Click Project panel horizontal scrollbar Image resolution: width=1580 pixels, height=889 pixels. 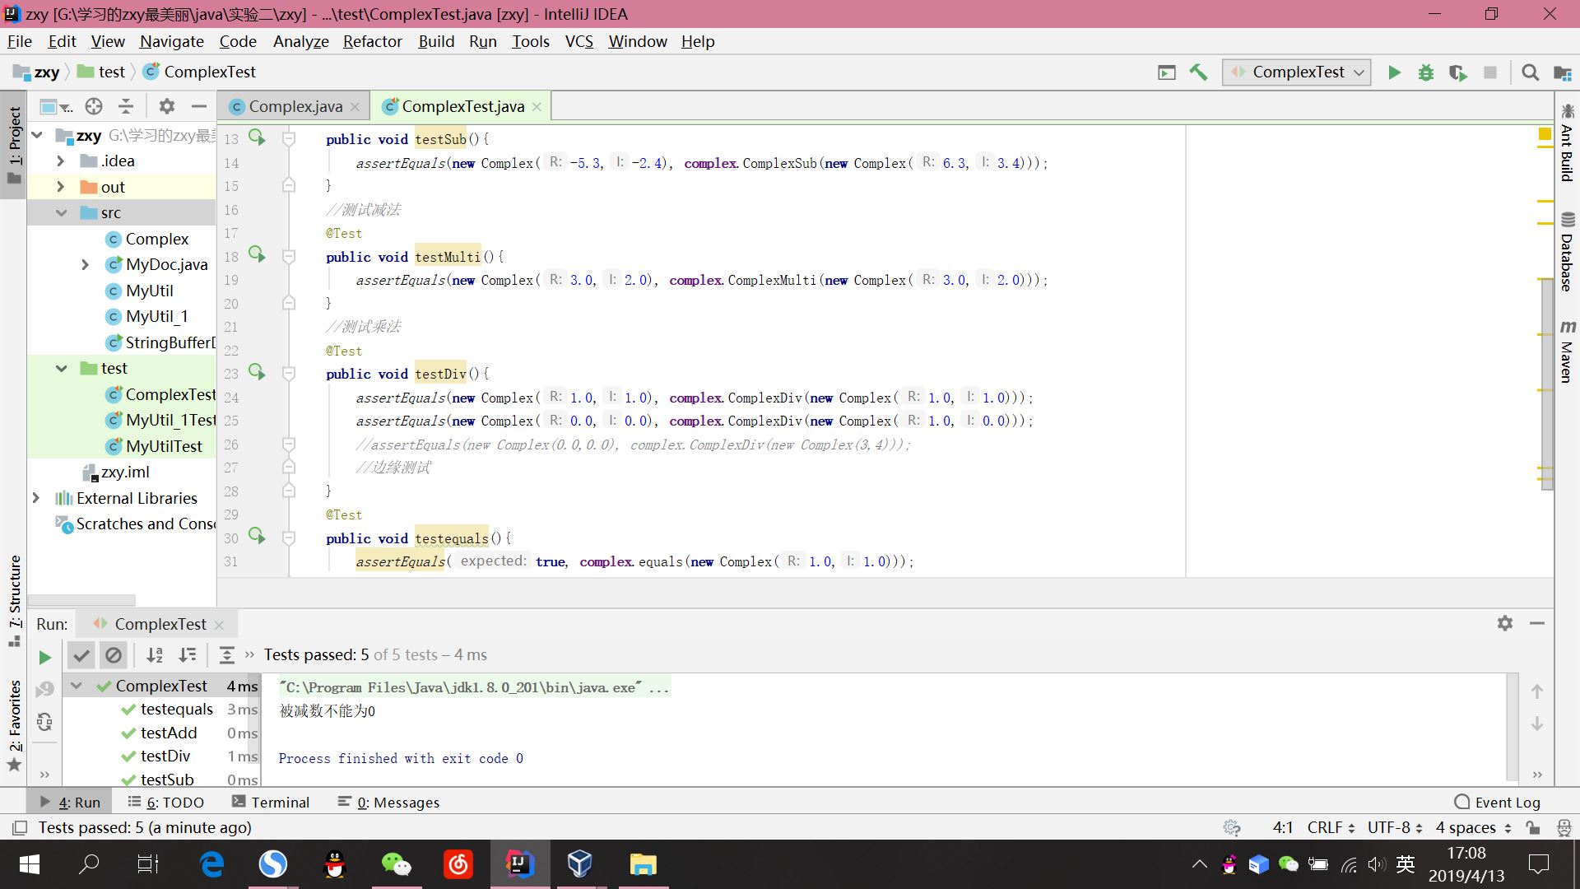coord(81,600)
